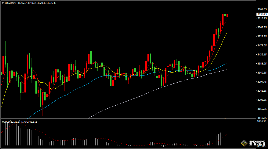The width and height of the screenshot is (268, 149).
Task: Select the OHLC values 3620.37 3640.61 3620.13 3635.43
Action: click(37, 3)
